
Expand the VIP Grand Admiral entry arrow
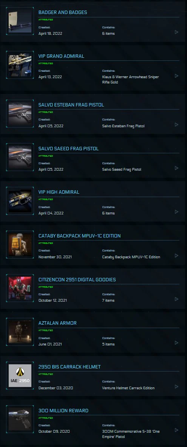(x=176, y=76)
